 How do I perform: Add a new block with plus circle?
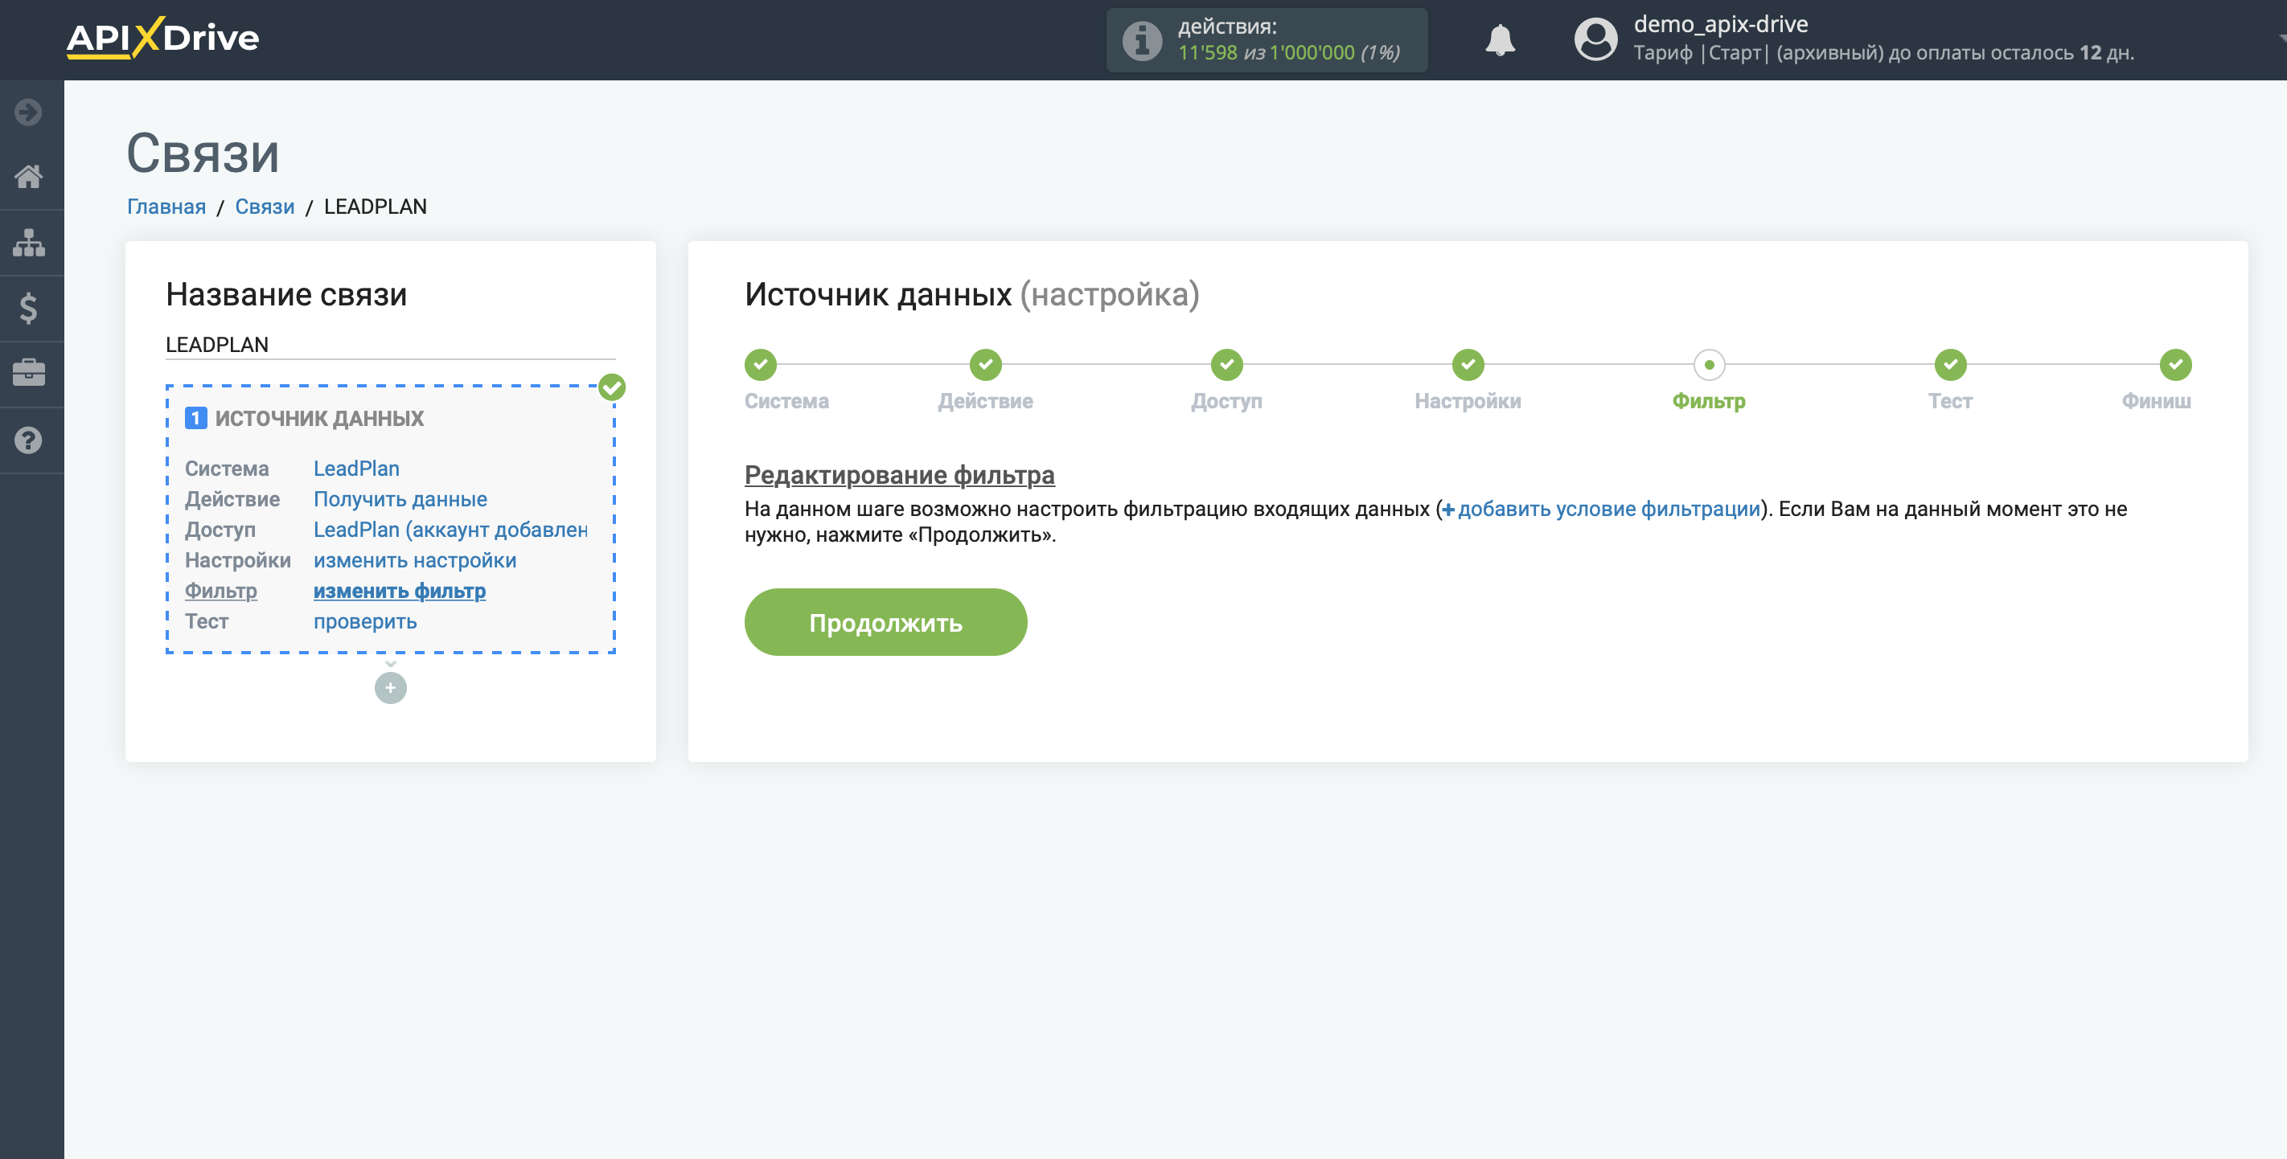(x=390, y=688)
